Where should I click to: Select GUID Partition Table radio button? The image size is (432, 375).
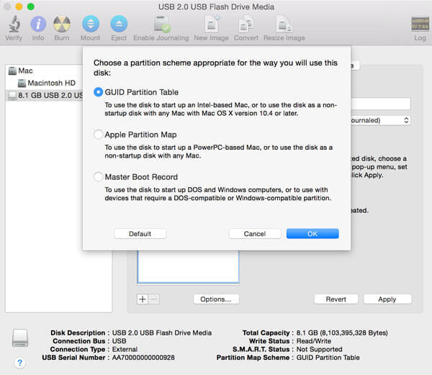coord(99,92)
